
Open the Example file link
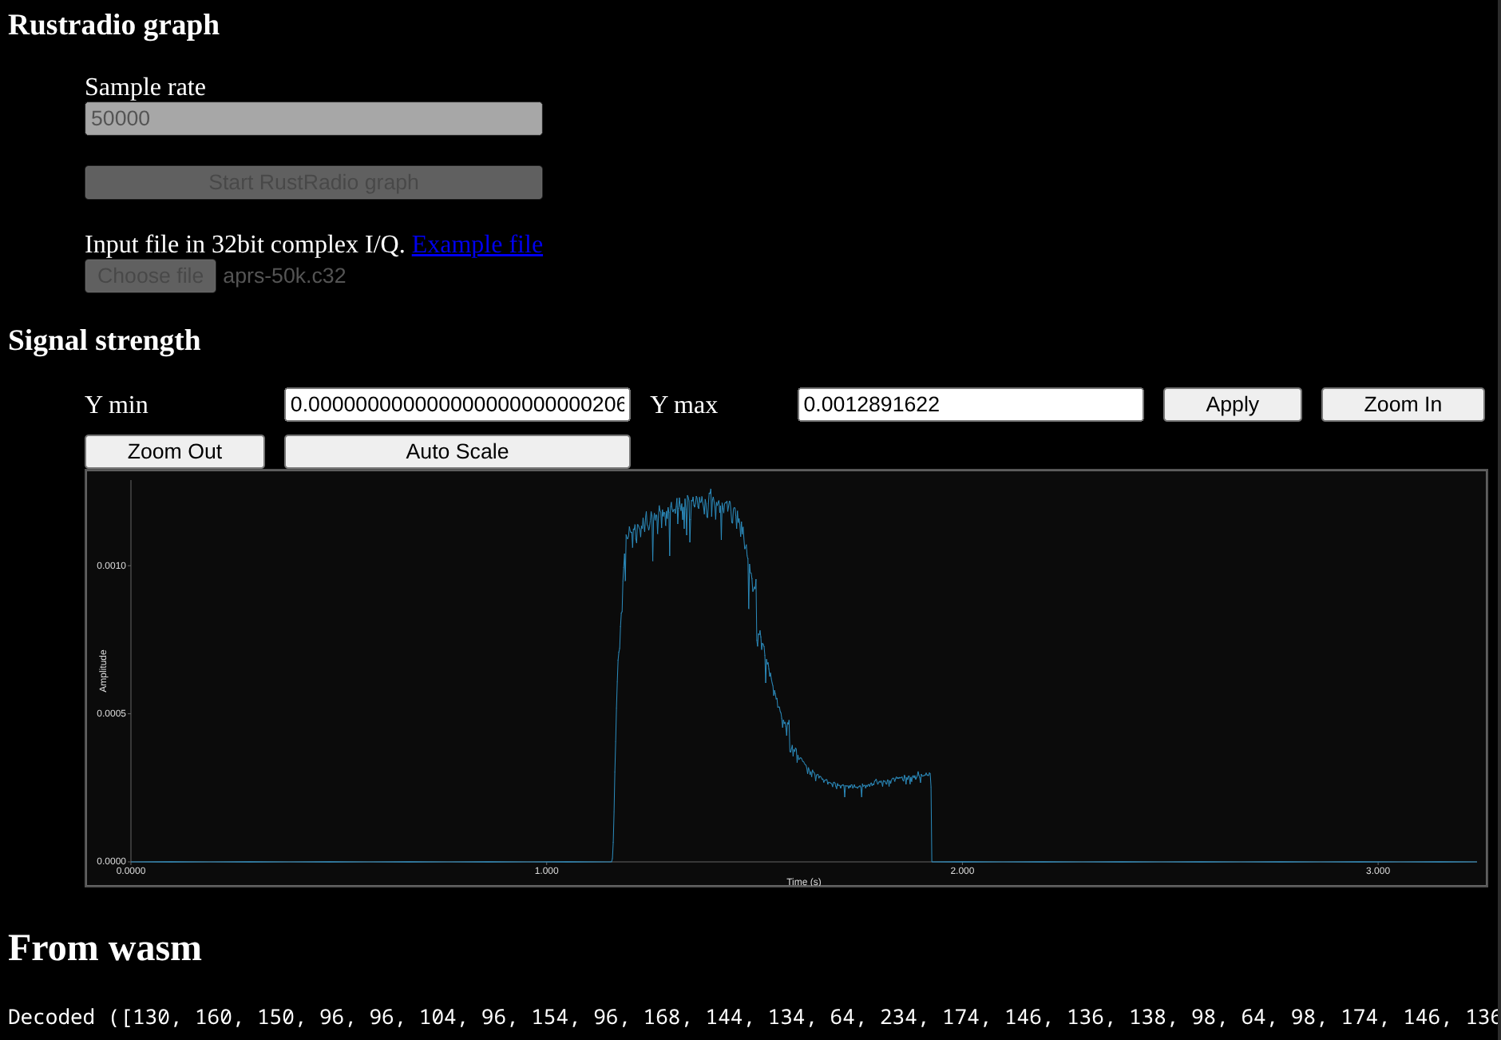click(477, 244)
